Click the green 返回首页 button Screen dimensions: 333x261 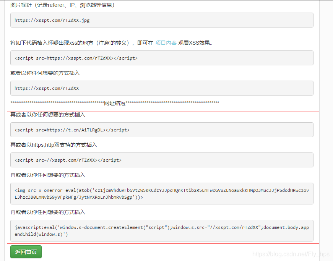[x=26, y=252]
